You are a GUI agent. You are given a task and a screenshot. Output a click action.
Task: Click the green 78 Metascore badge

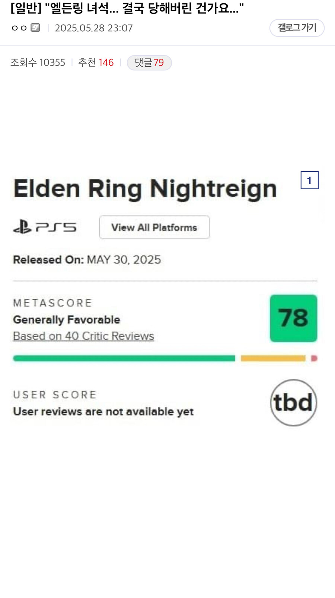click(293, 318)
